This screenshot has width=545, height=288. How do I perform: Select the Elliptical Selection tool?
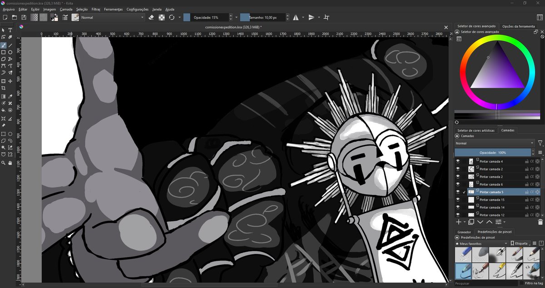pos(10,134)
